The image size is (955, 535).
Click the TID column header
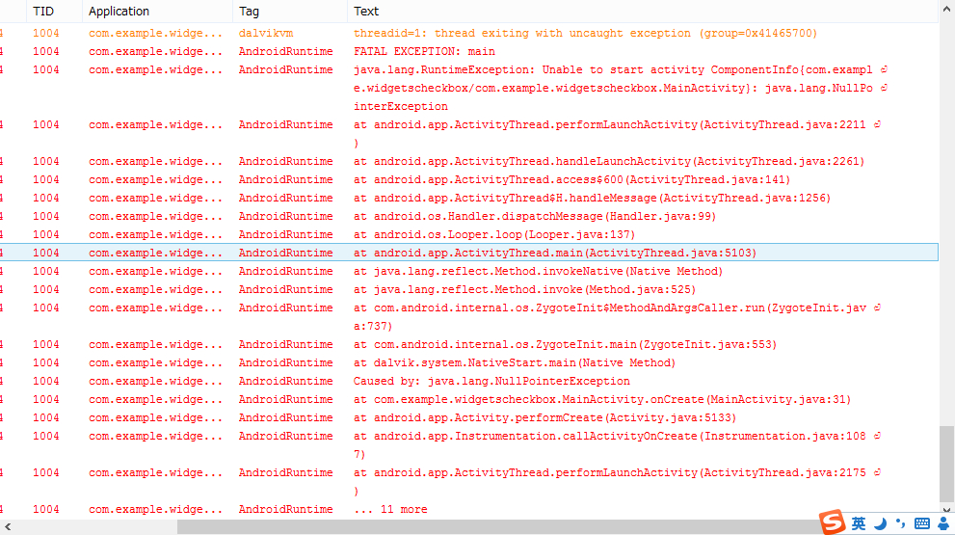(x=43, y=12)
